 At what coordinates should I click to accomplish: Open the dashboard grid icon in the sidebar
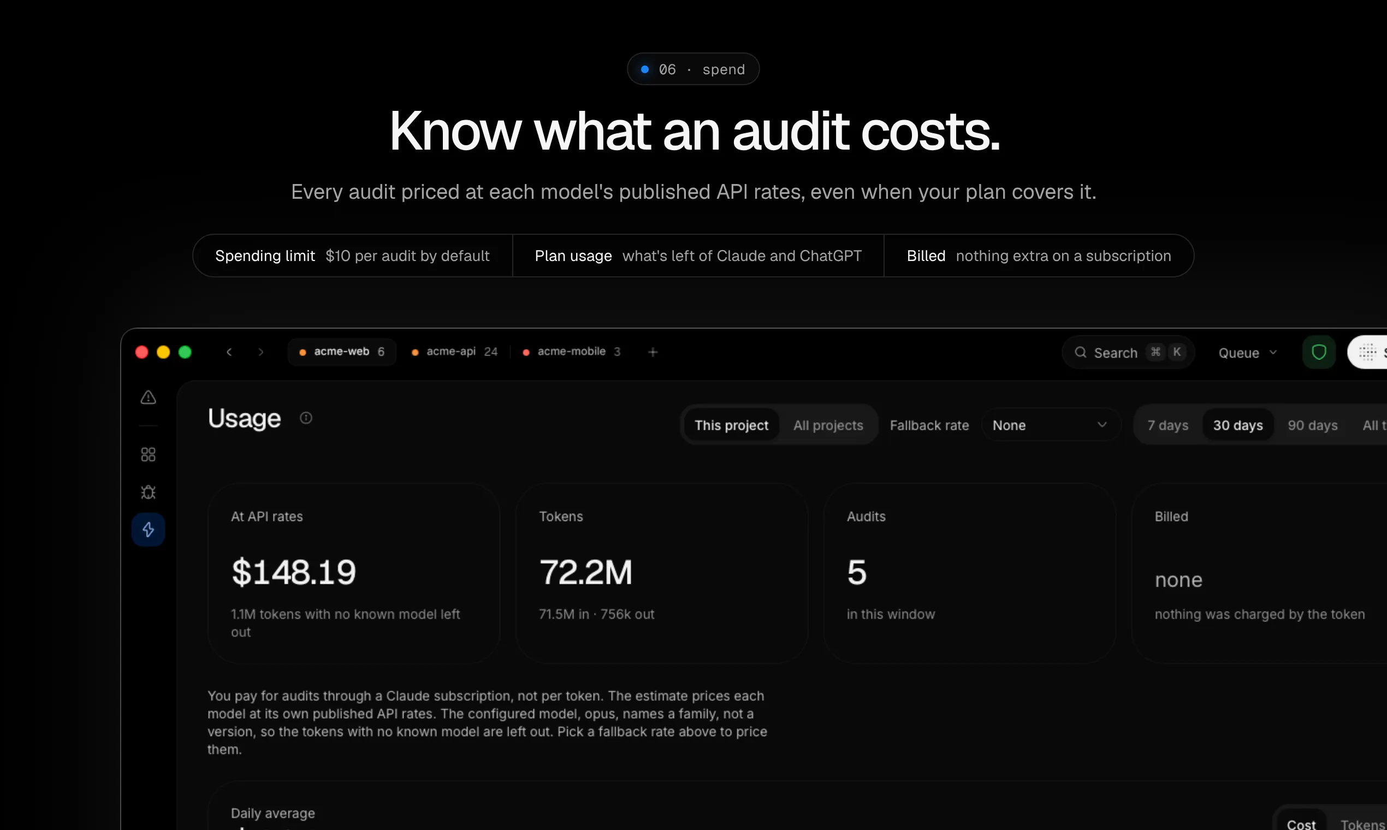click(148, 454)
